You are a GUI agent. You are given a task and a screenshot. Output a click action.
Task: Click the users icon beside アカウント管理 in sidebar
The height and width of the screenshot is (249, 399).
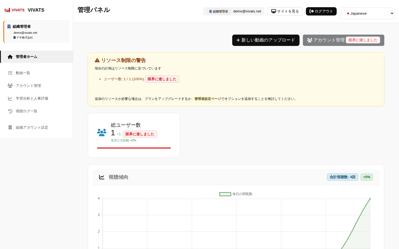(10, 86)
